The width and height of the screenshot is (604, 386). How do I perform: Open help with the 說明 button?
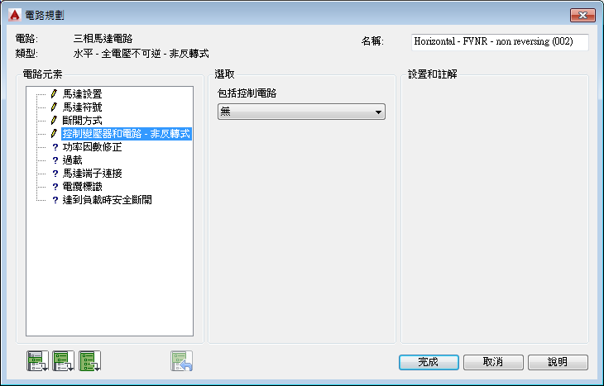point(558,362)
